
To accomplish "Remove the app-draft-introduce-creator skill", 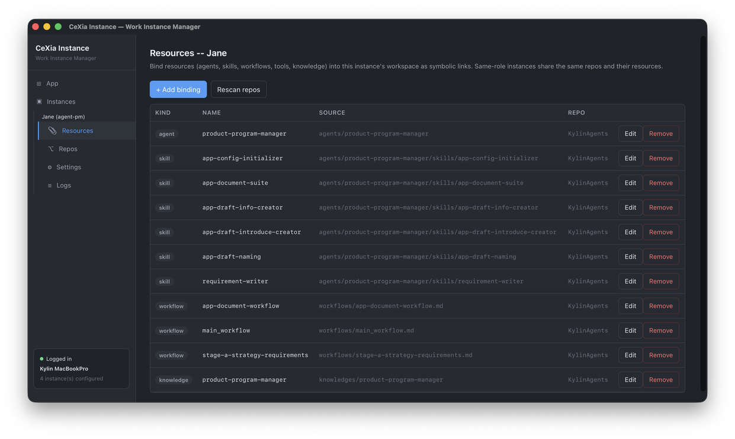I will (661, 232).
